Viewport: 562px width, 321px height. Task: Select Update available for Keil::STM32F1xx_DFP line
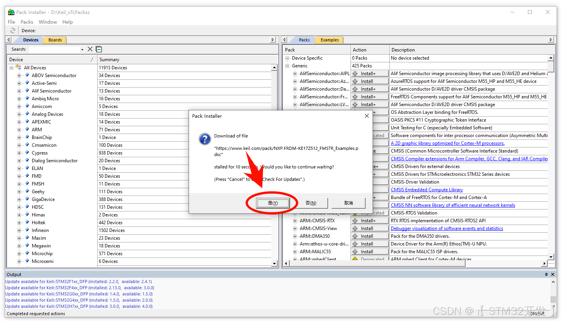pos(78,282)
